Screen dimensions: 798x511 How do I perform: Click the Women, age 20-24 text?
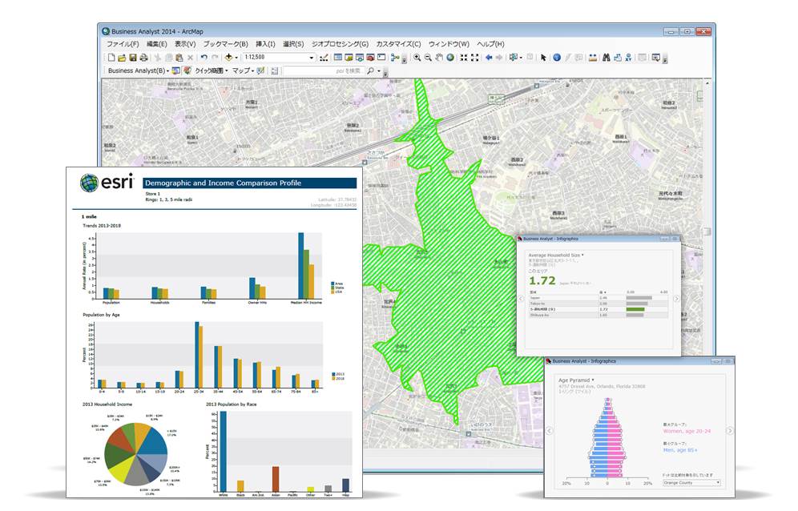pos(687,431)
